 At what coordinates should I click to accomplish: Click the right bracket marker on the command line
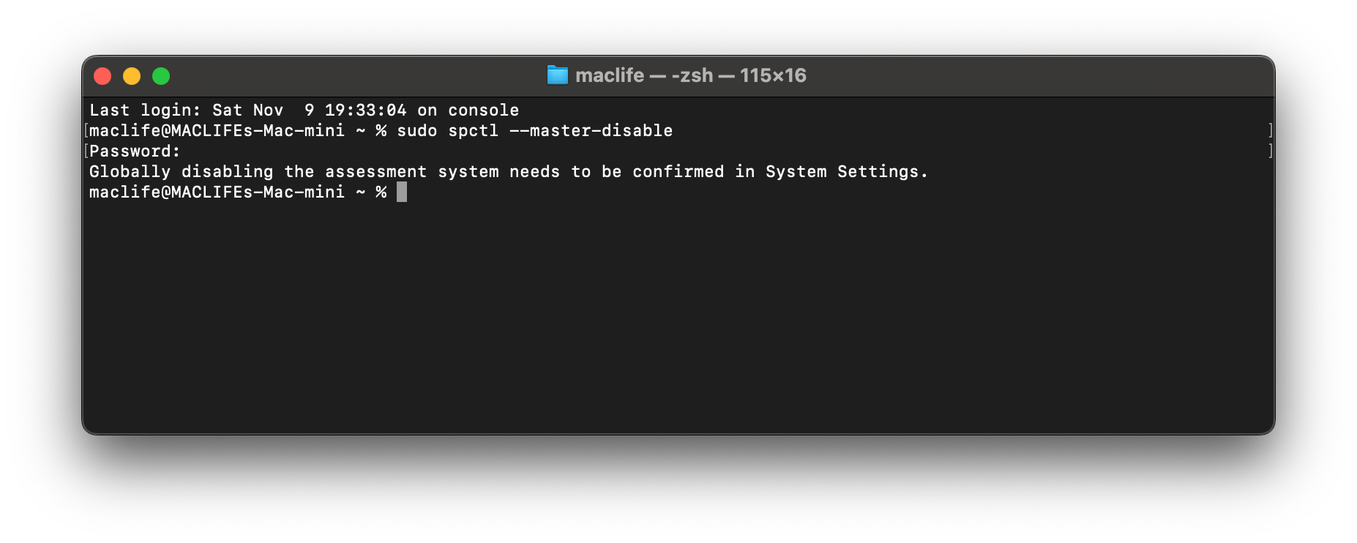pyautogui.click(x=1271, y=132)
